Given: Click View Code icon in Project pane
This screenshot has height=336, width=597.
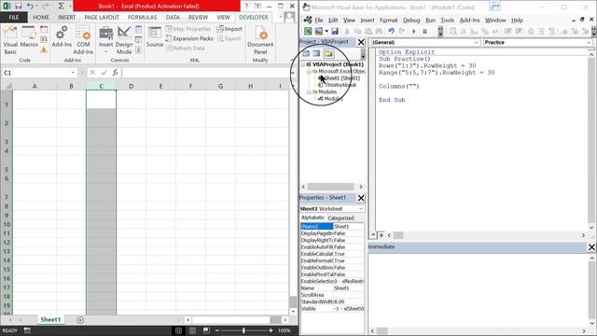Looking at the screenshot, I should pos(306,54).
